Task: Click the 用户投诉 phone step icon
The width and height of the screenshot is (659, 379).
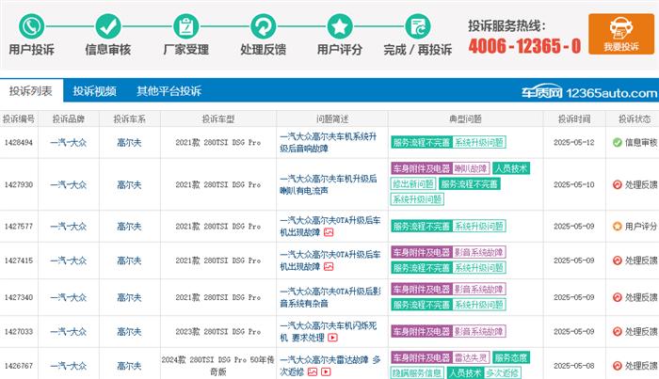Action: [x=31, y=26]
